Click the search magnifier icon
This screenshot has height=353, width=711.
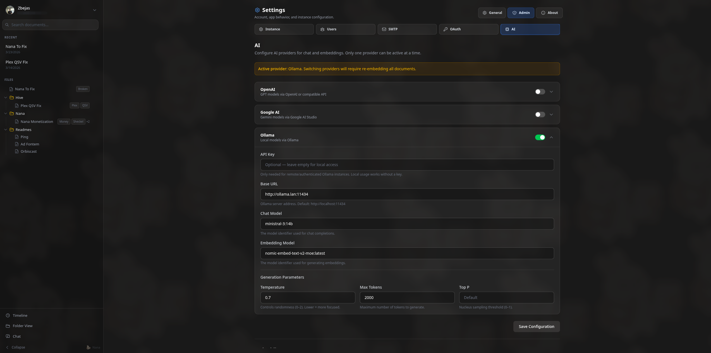pyautogui.click(x=7, y=25)
